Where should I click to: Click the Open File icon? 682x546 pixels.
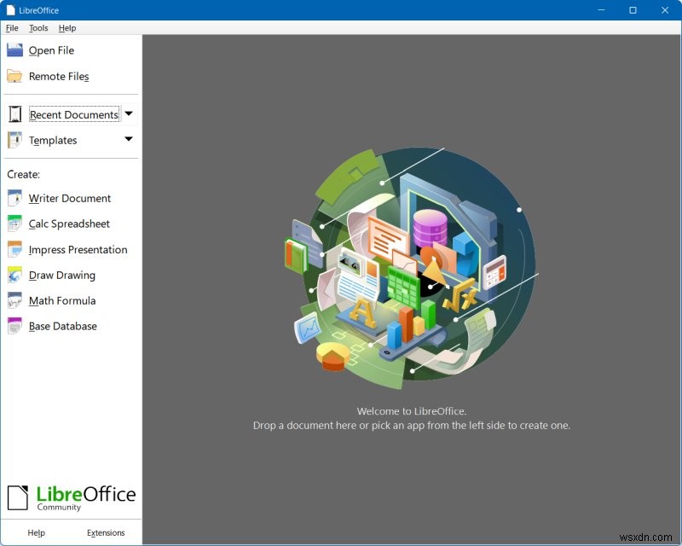(14, 49)
